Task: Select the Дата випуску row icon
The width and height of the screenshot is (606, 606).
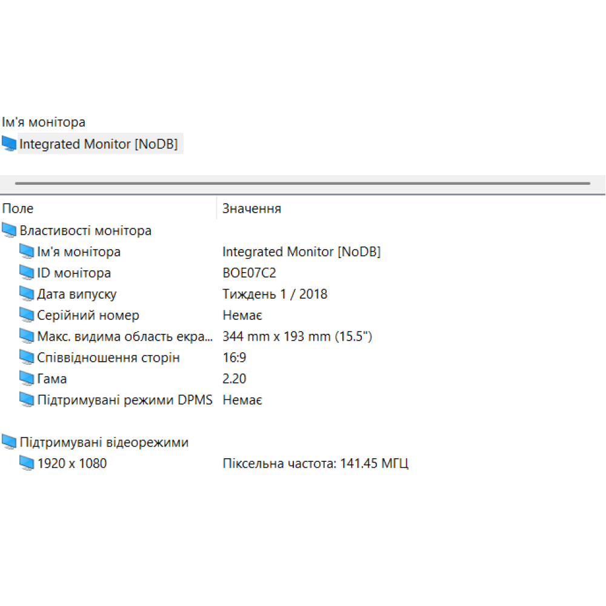Action: [x=27, y=293]
